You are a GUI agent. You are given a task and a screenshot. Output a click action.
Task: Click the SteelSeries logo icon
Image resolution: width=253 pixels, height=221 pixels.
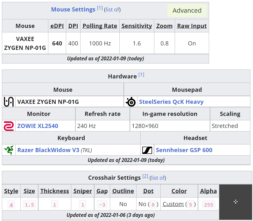tap(131, 102)
